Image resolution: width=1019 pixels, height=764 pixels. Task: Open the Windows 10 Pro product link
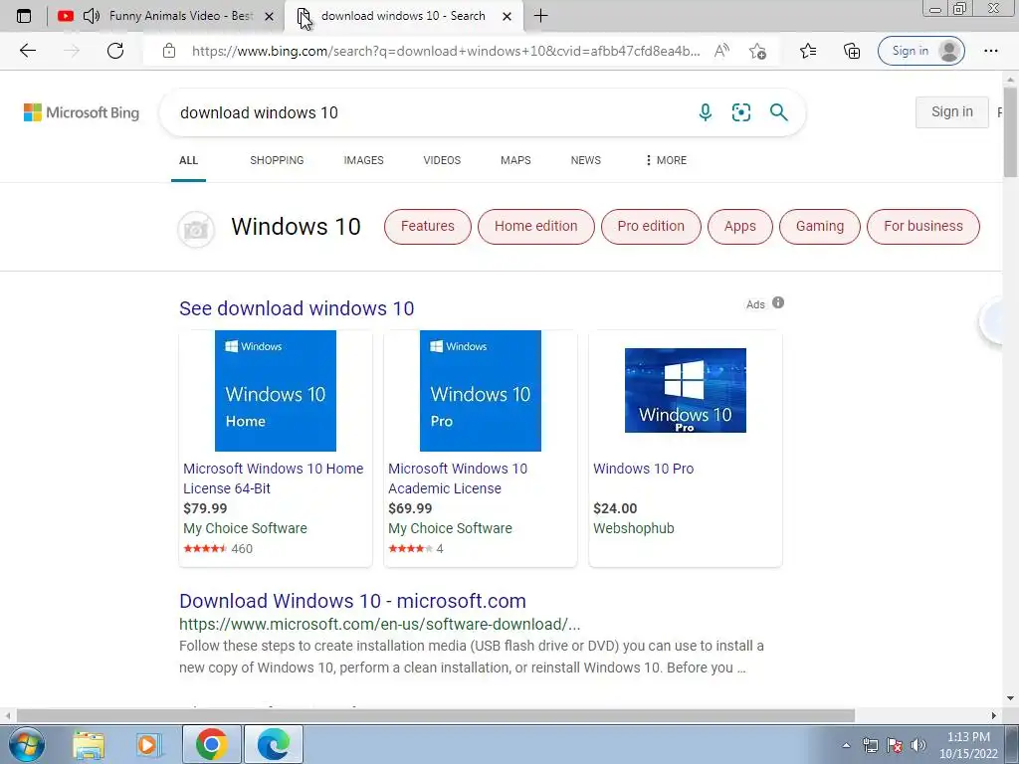(x=644, y=469)
